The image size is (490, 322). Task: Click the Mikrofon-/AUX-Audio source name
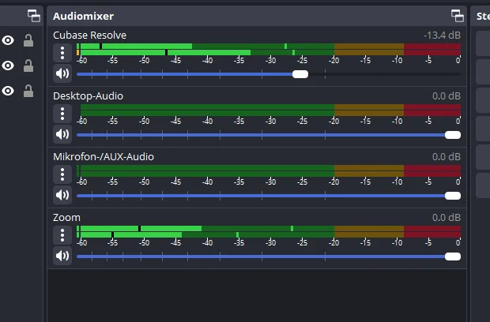[x=104, y=156]
